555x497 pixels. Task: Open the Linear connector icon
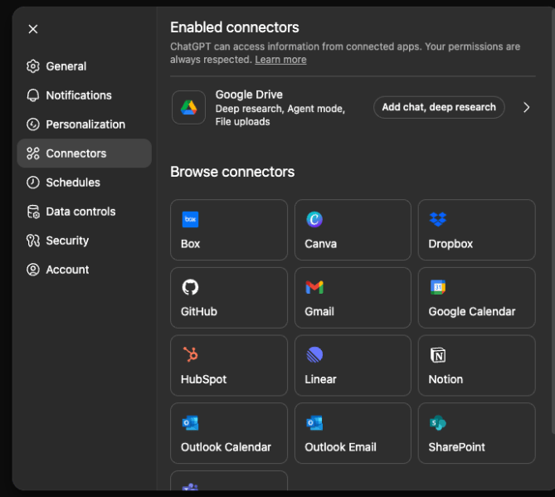314,355
